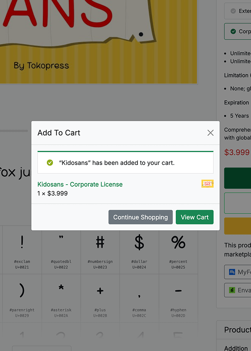Open the View Cart button
251x351 pixels.
(195, 217)
